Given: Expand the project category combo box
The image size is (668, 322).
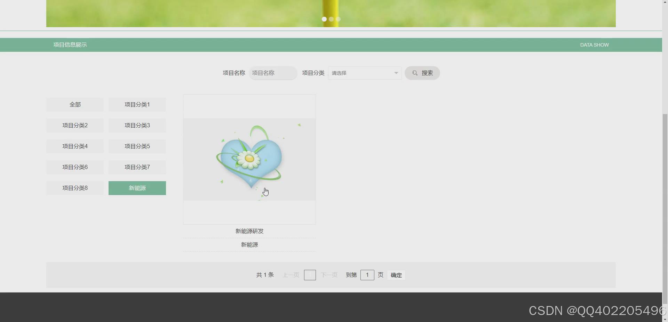Looking at the screenshot, I should pos(364,73).
